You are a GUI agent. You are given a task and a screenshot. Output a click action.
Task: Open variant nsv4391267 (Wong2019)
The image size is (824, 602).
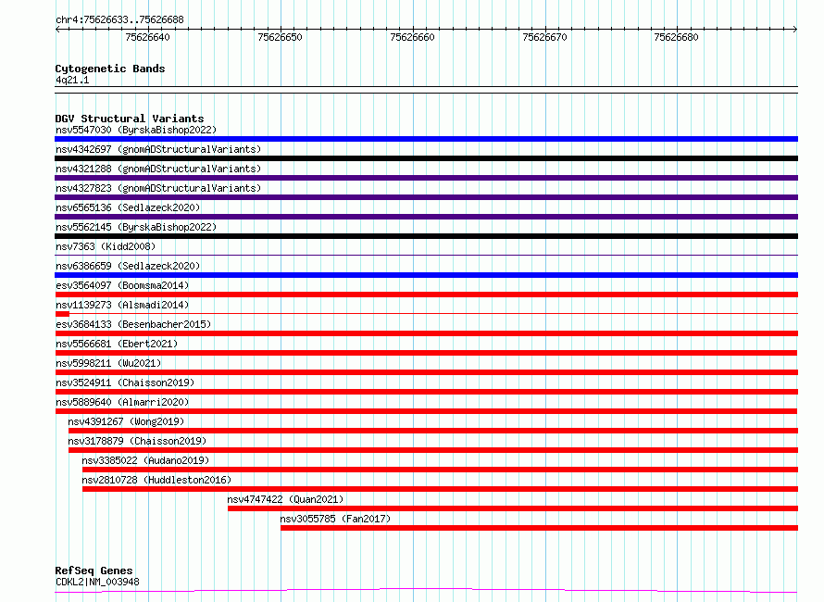126,421
